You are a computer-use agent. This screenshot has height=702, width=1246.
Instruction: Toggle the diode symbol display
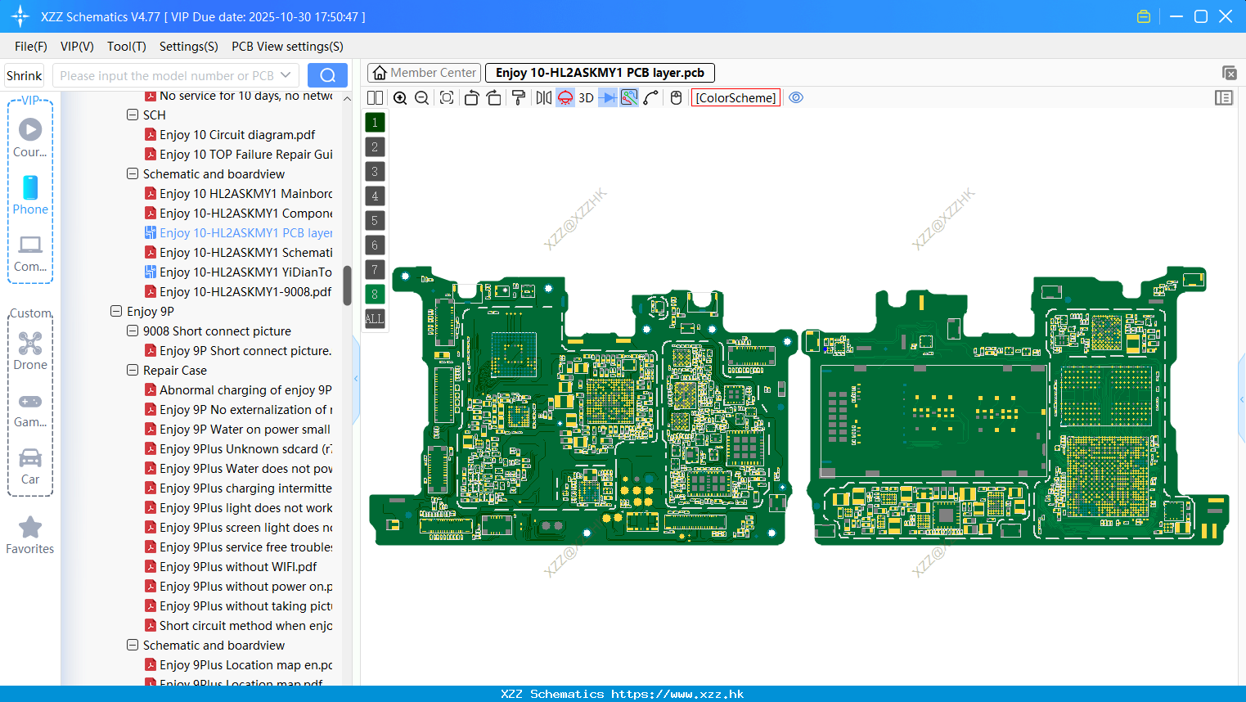(x=608, y=97)
